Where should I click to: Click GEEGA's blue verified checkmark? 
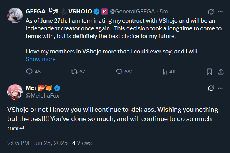(x=96, y=12)
